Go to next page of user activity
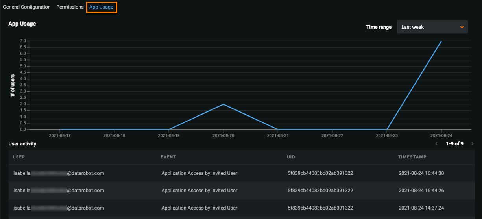The width and height of the screenshot is (482, 219). pyautogui.click(x=472, y=144)
